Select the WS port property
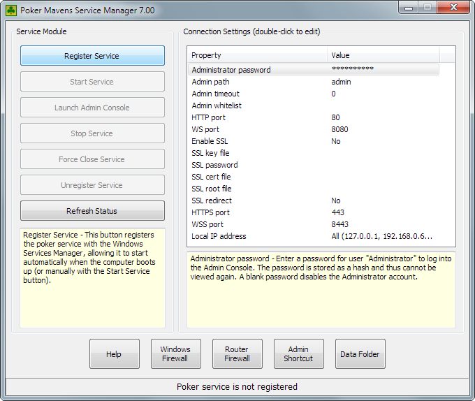Image resolution: width=475 pixels, height=401 pixels. pyautogui.click(x=206, y=129)
